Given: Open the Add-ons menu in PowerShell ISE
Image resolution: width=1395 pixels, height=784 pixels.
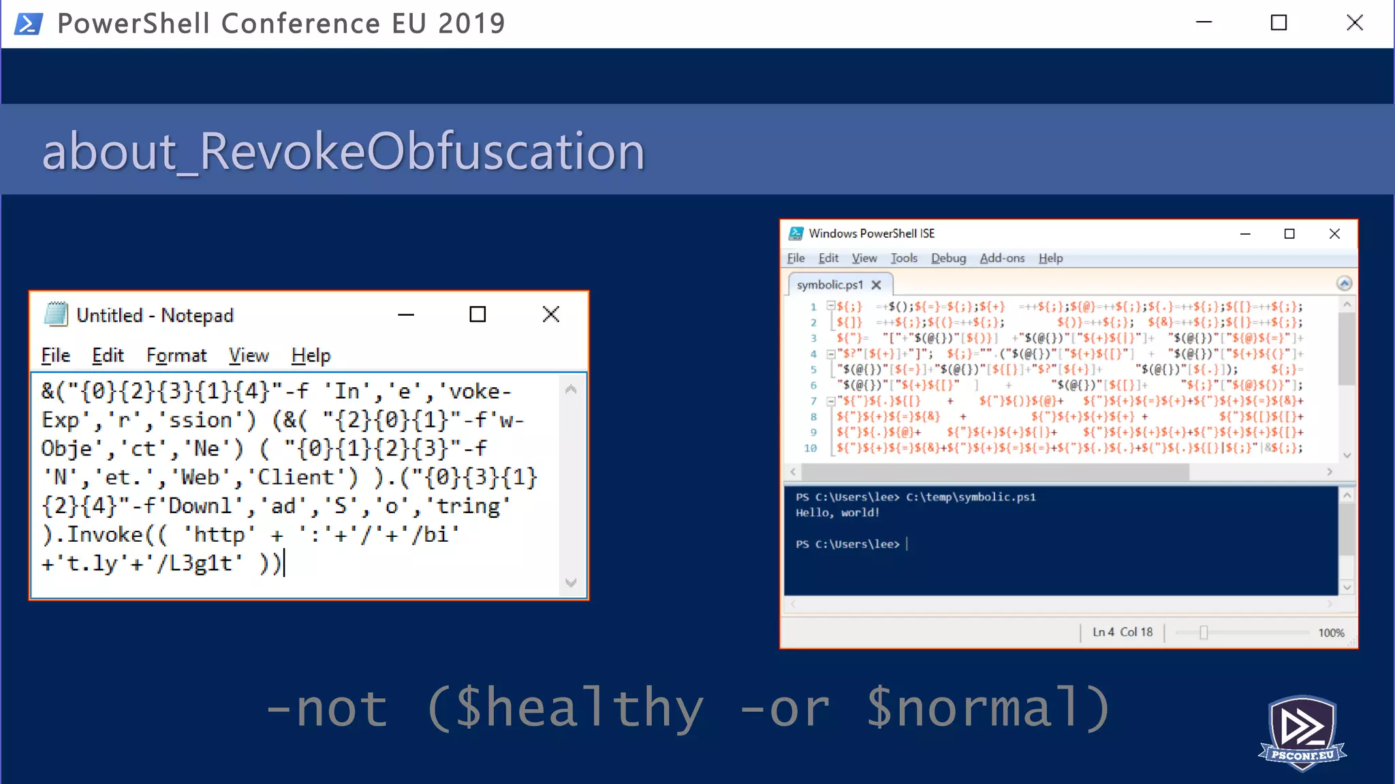Looking at the screenshot, I should coord(1002,258).
